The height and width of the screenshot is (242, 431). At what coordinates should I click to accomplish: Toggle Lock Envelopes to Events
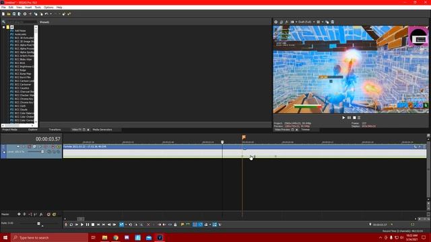coord(214,225)
